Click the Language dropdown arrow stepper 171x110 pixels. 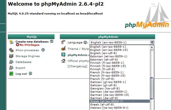coord(152,42)
